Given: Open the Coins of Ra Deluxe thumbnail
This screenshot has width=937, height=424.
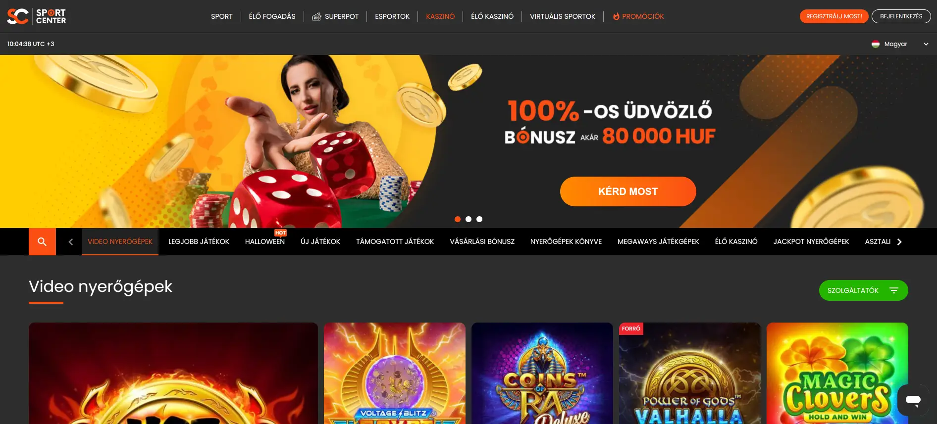Looking at the screenshot, I should [542, 374].
